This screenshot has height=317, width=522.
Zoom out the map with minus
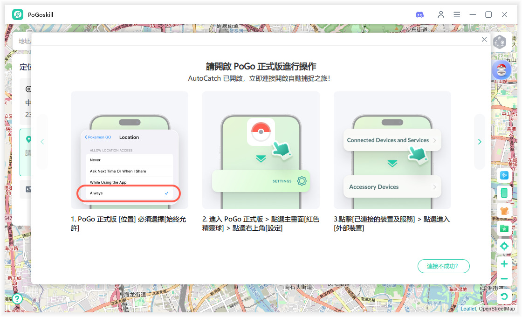(x=504, y=279)
